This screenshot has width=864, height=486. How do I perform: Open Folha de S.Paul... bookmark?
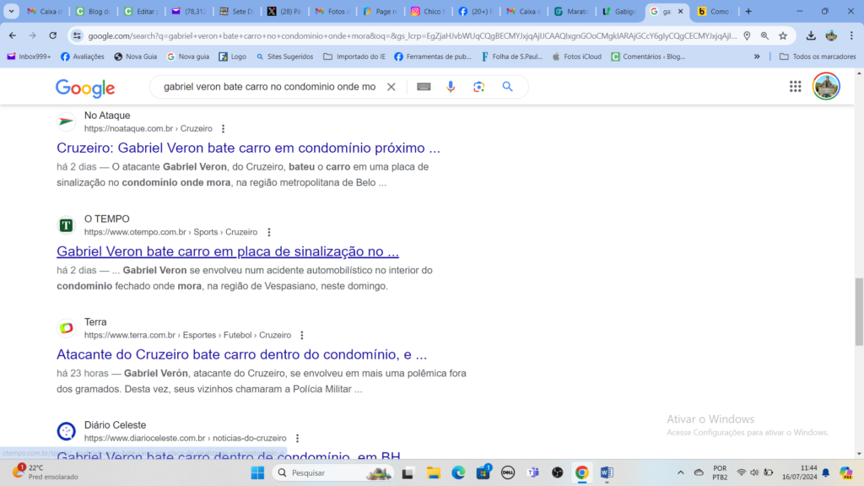[x=512, y=57]
